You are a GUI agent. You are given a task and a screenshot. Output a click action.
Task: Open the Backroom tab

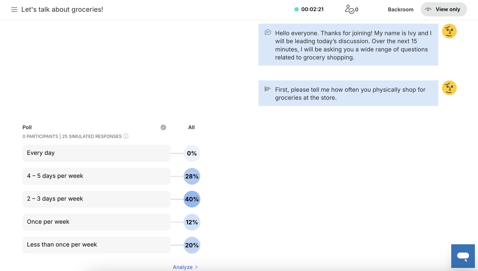pyautogui.click(x=401, y=9)
